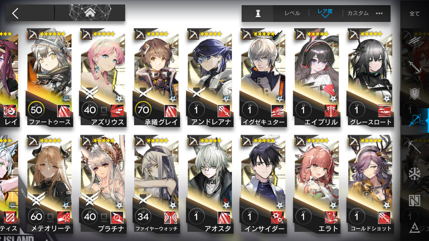
Task: Go back with the left arrow
Action: pos(15,13)
